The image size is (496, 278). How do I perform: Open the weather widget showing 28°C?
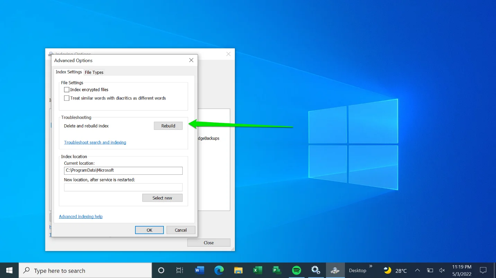(395, 270)
